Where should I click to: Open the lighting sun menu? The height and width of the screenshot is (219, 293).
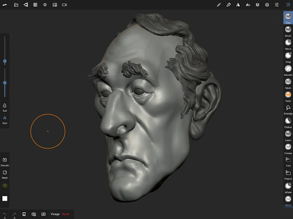(45, 5)
